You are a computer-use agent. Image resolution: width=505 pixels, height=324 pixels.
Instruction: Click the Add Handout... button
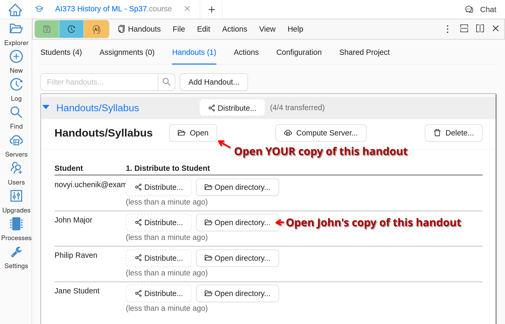pos(213,82)
